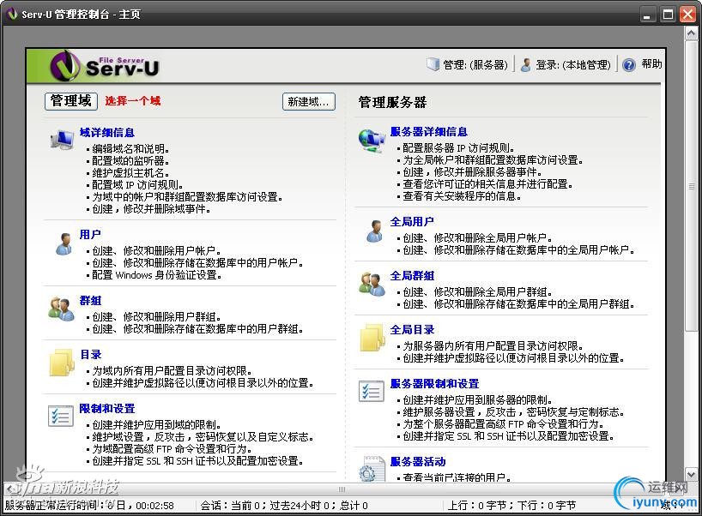Screen dimensions: 702x516
Task: Click the 帮助 header item
Action: point(651,64)
